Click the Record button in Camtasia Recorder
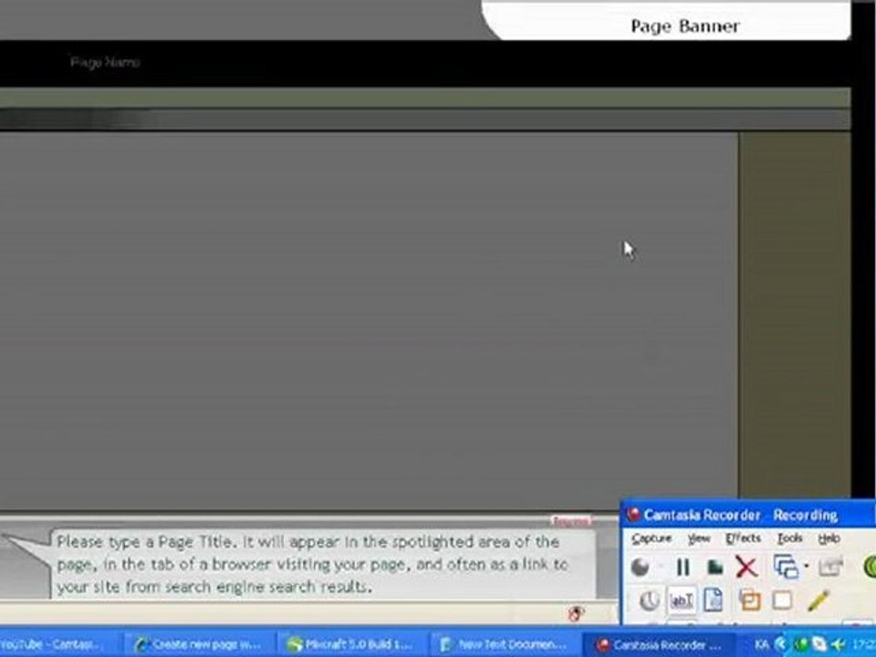Image resolution: width=876 pixels, height=657 pixels. point(641,567)
